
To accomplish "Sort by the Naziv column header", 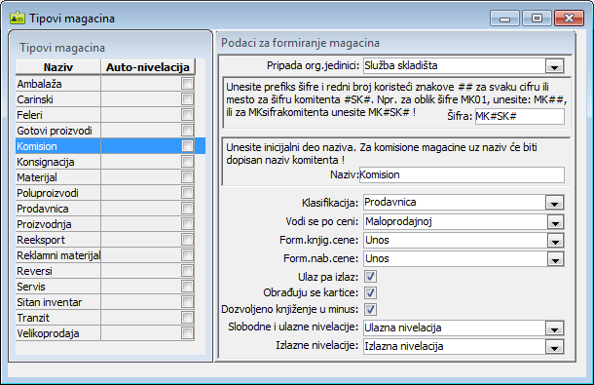I will (x=58, y=67).
